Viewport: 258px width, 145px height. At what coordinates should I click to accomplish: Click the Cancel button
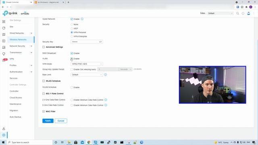pyautogui.click(x=61, y=121)
